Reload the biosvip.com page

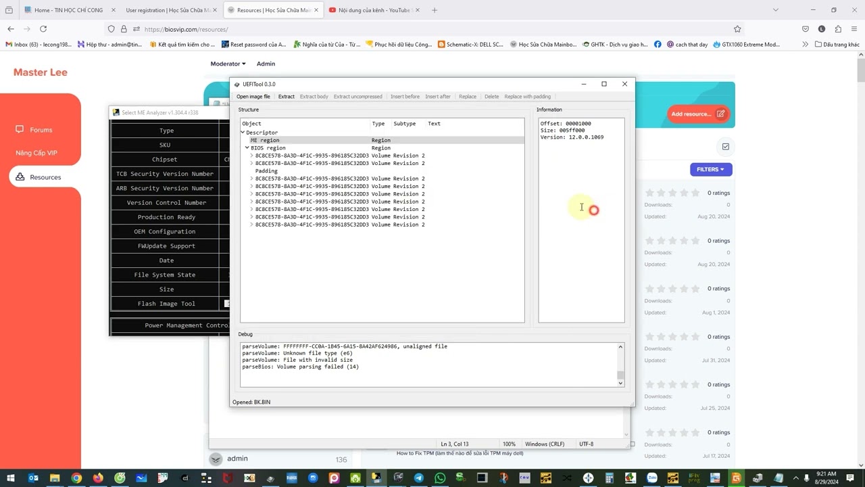(x=43, y=29)
